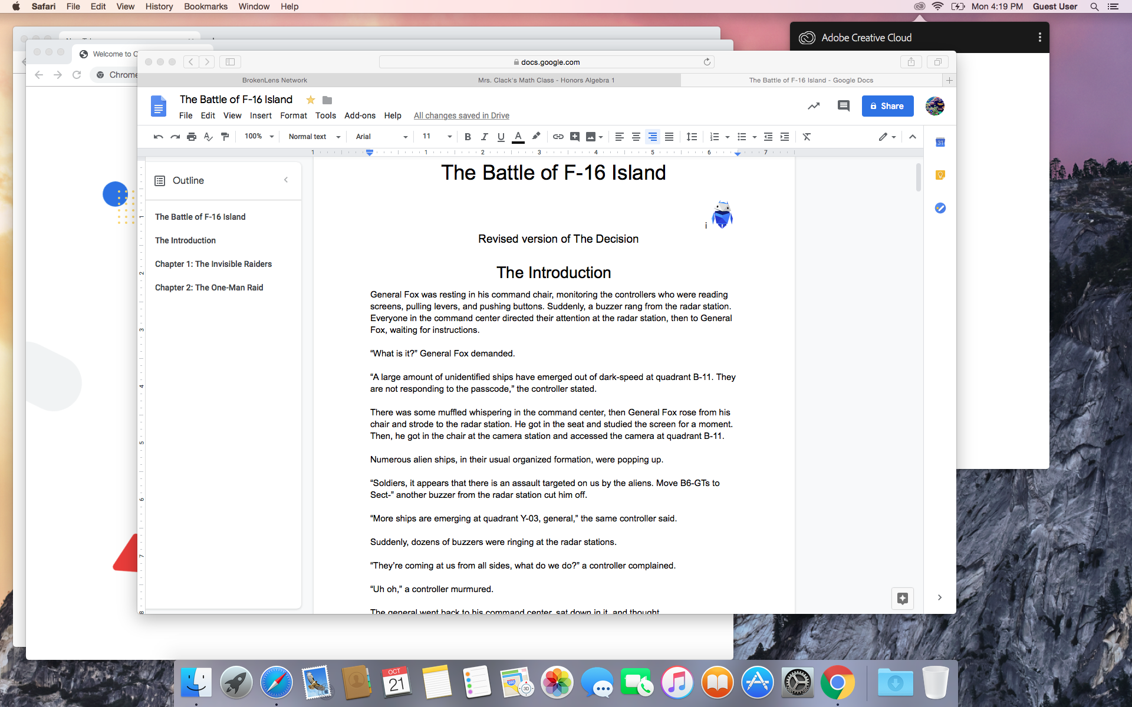The width and height of the screenshot is (1132, 707).
Task: Open the Docs Format menu
Action: [294, 115]
